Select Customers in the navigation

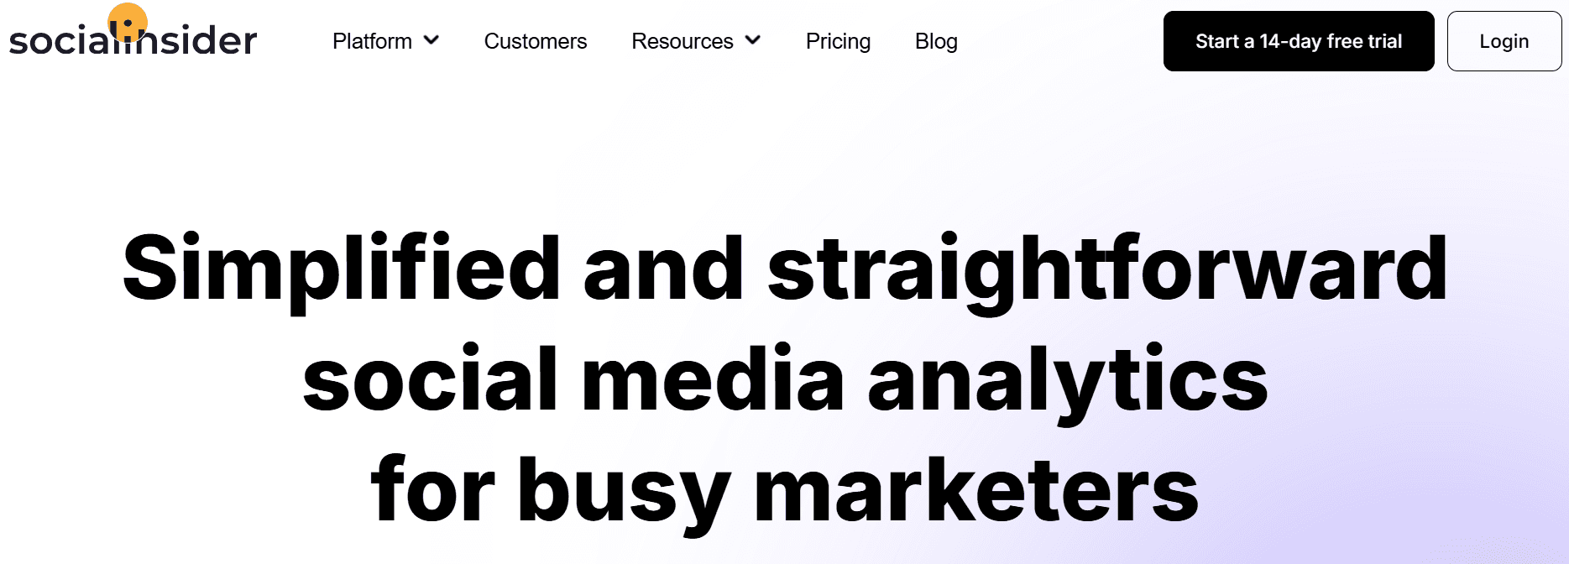[535, 40]
